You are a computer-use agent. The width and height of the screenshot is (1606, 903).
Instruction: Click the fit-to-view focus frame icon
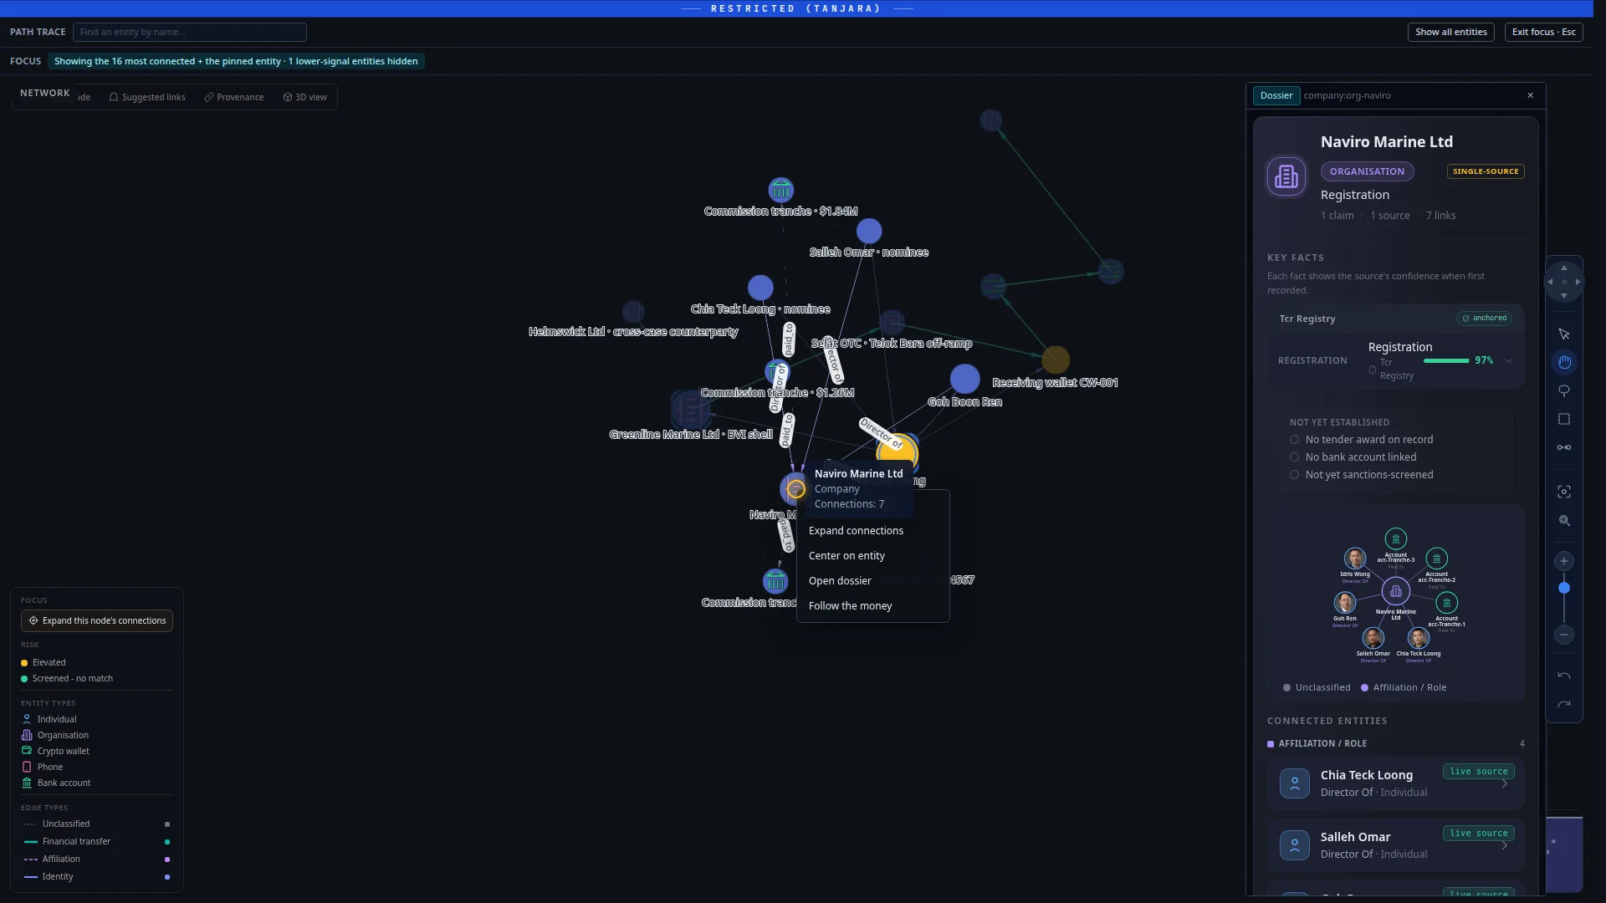1563,492
